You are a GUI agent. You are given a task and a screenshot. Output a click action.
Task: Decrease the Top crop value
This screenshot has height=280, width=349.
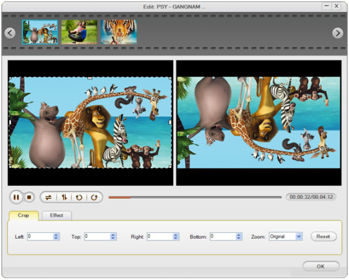(113, 238)
